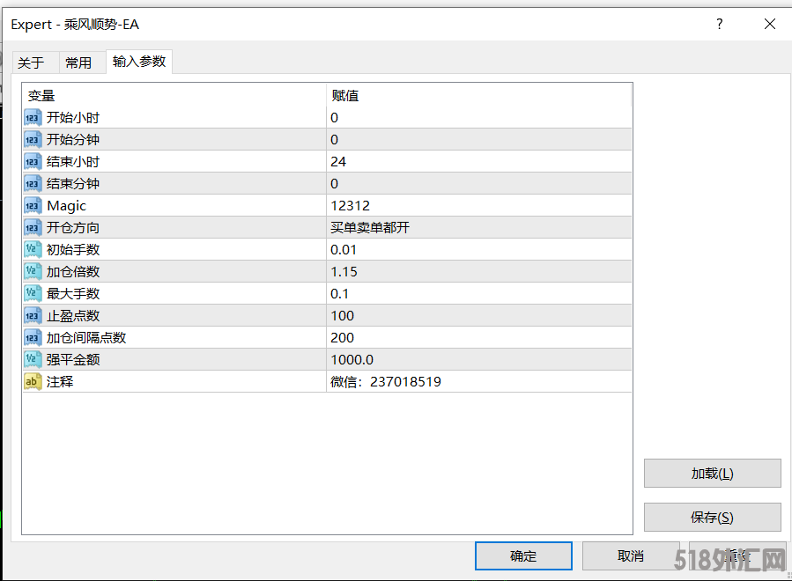Viewport: 792px width, 581px height.
Task: Select the decimal icon beside 加仓倍数
Action: (x=33, y=272)
